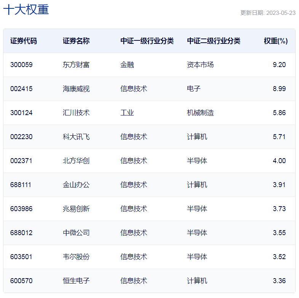Click 信息技术 in the 恒生电子 row
This screenshot has width=299, height=298.
[134, 281]
